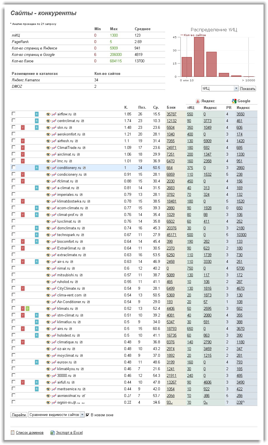Open the Сравнение видимости сайтов dropdown

coord(56,415)
